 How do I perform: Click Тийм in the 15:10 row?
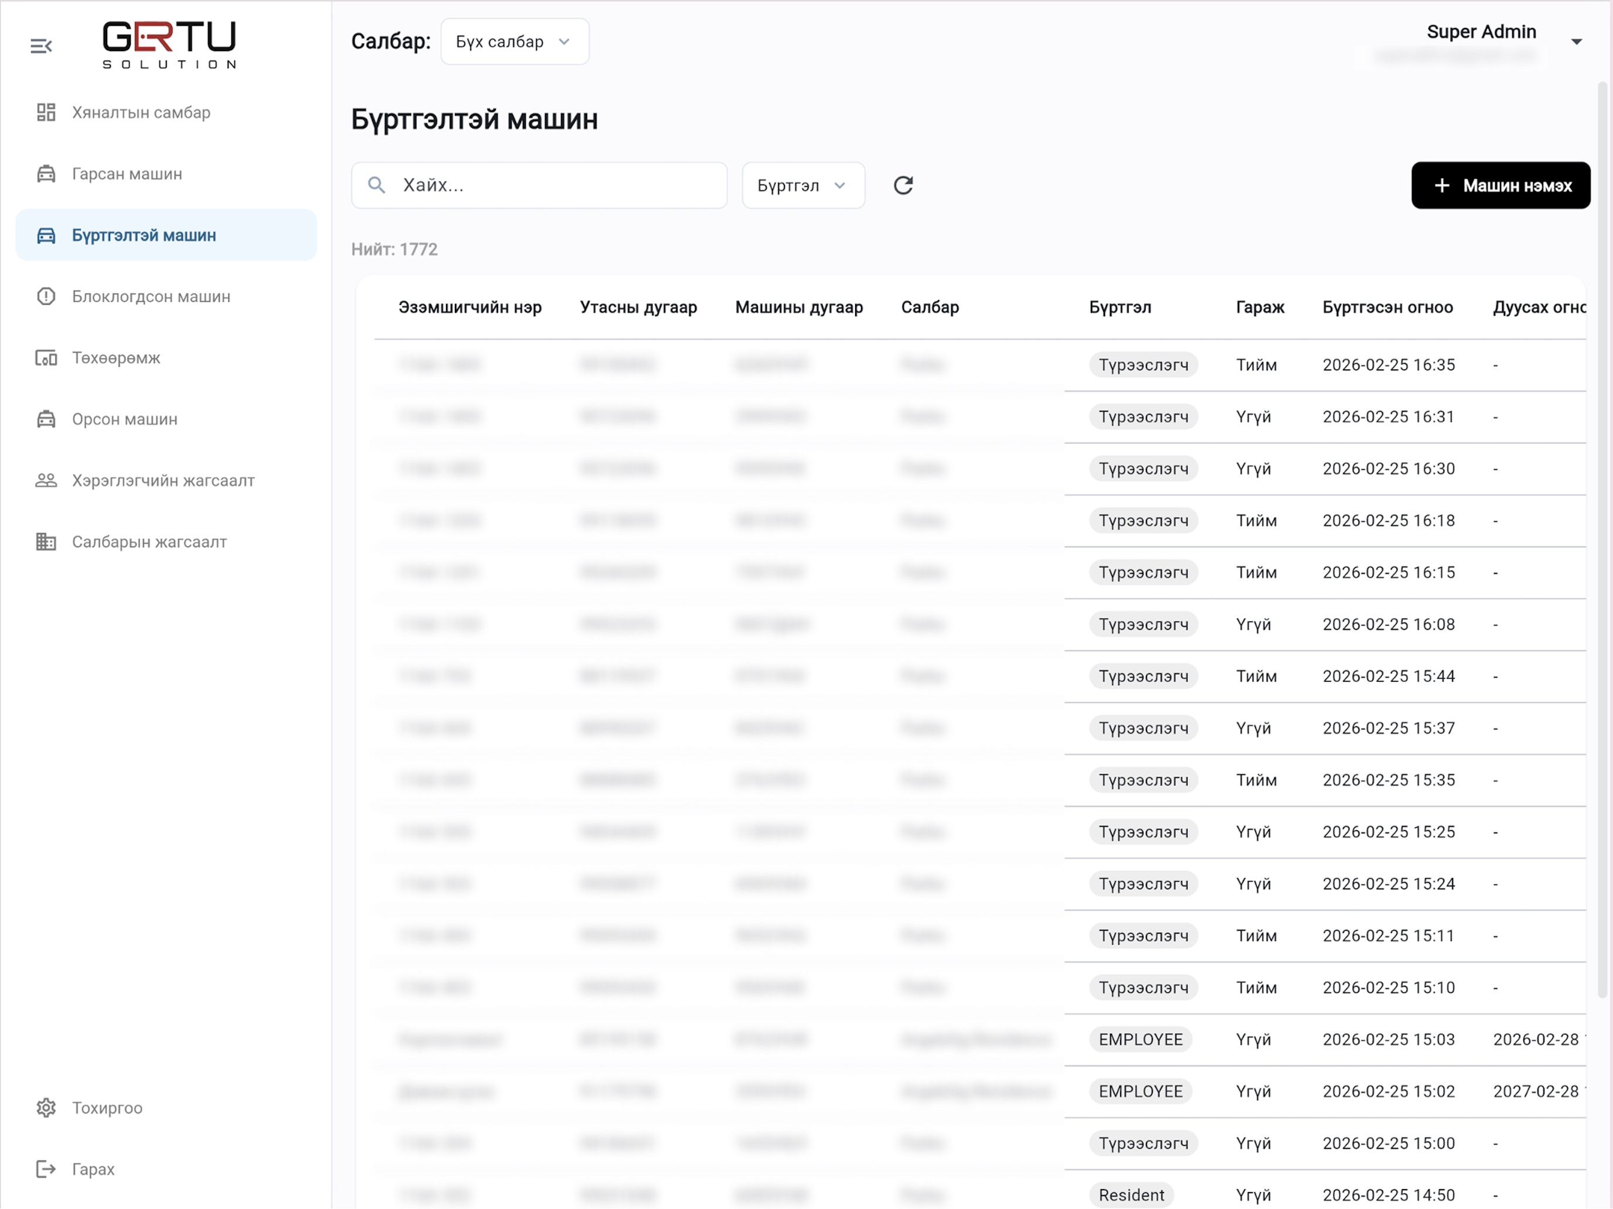1257,988
